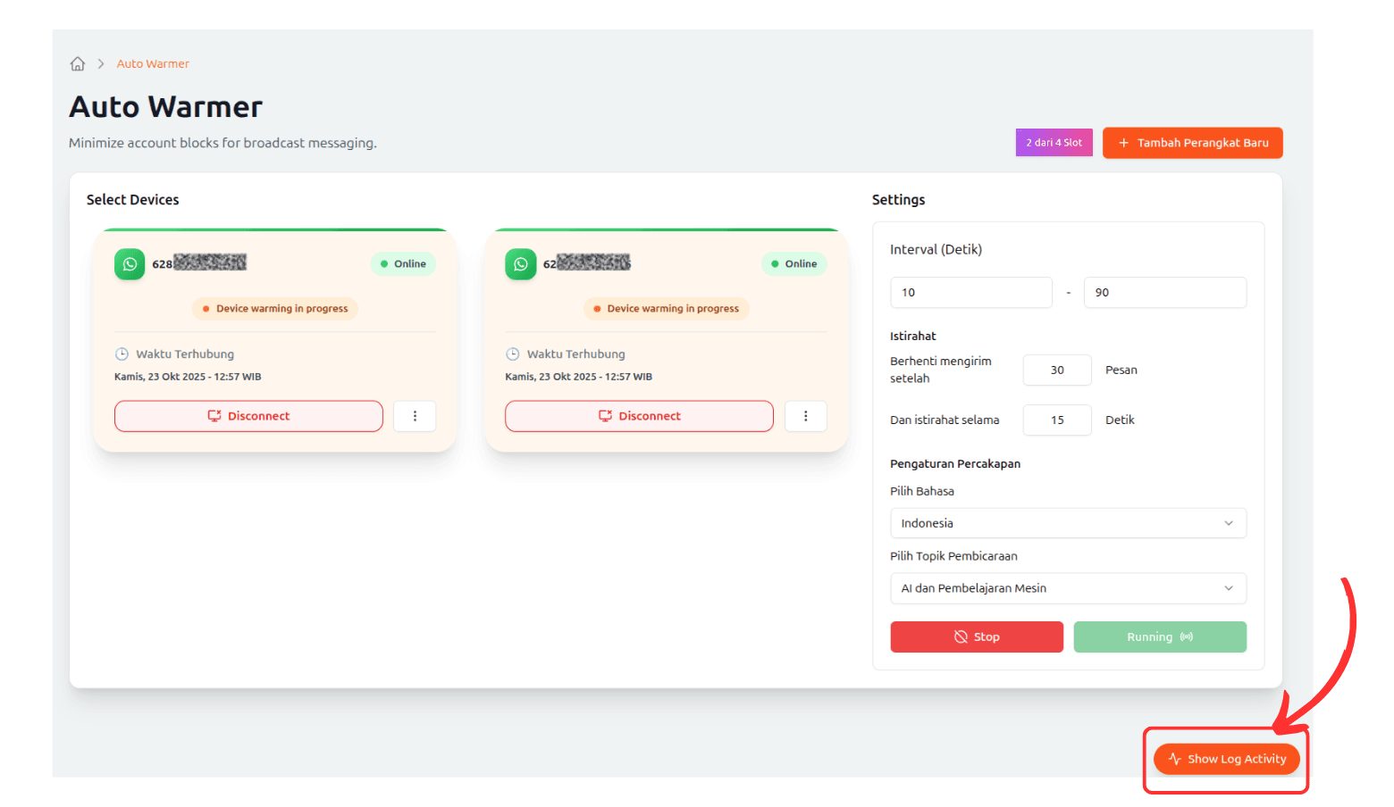Image resolution: width=1394 pixels, height=807 pixels.
Task: Open the first device's three-dot menu
Action: pyautogui.click(x=415, y=416)
